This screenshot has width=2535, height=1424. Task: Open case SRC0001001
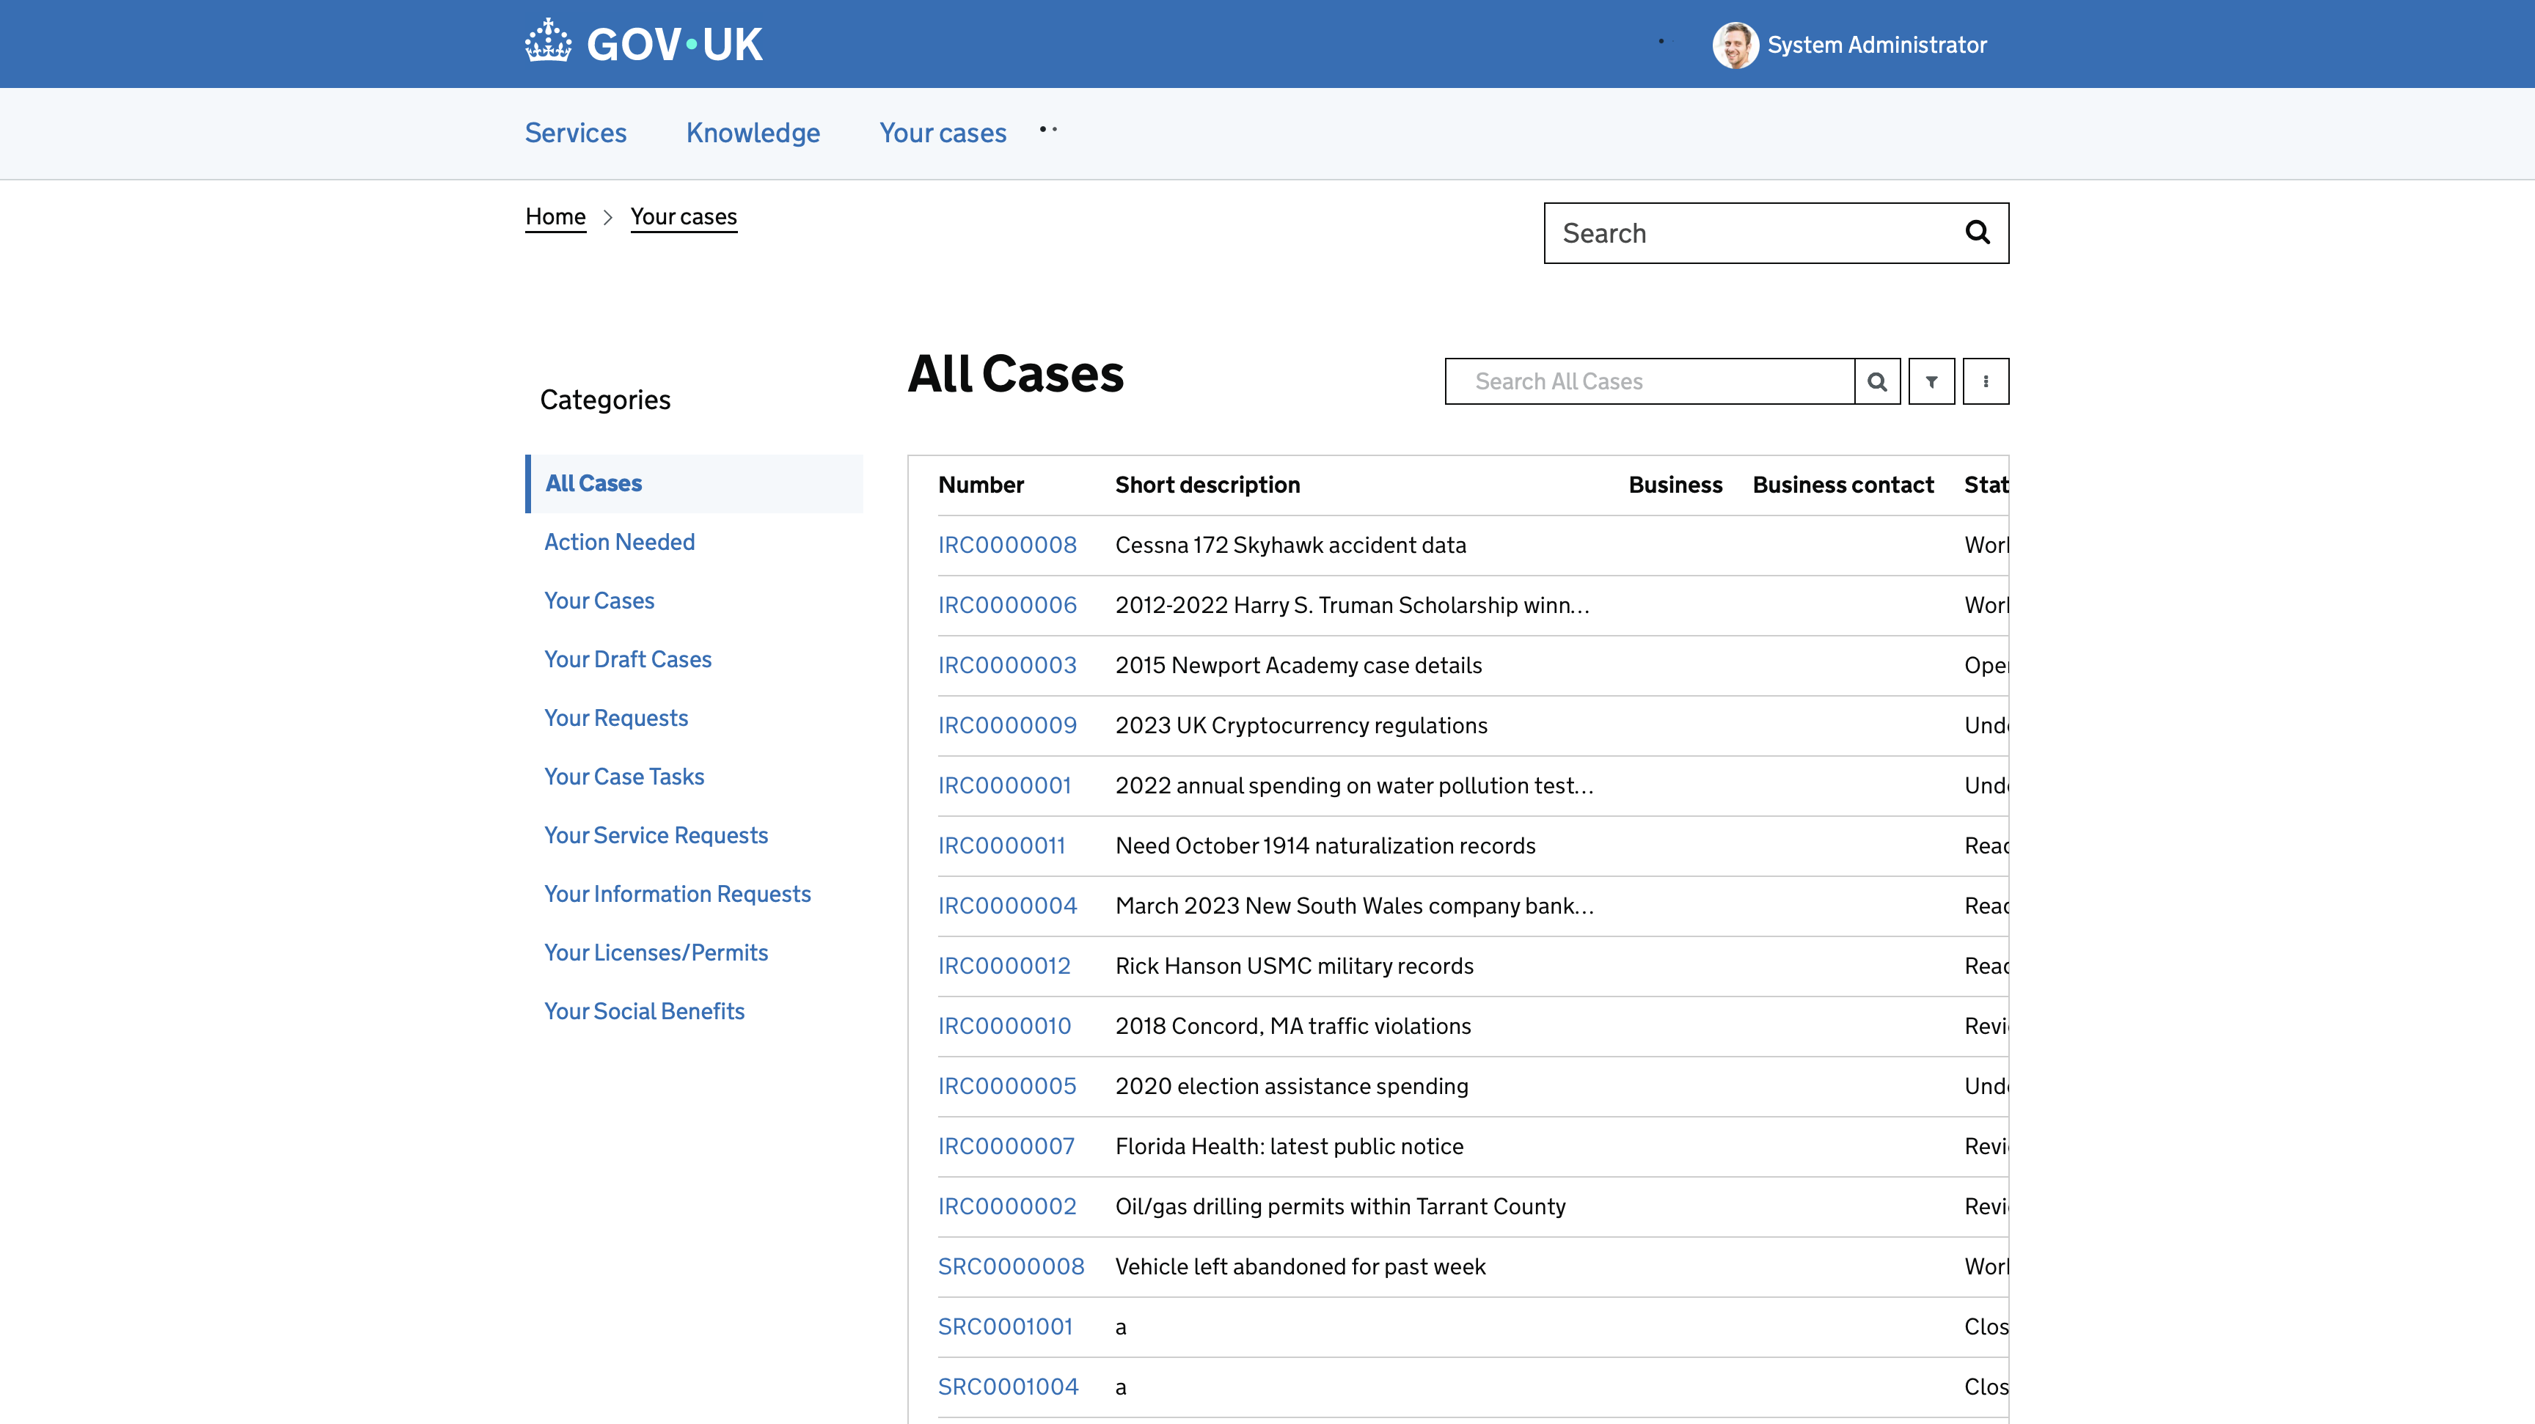[1005, 1326]
